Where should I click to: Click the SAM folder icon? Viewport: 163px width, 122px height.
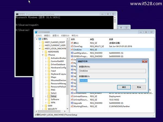point(46,106)
